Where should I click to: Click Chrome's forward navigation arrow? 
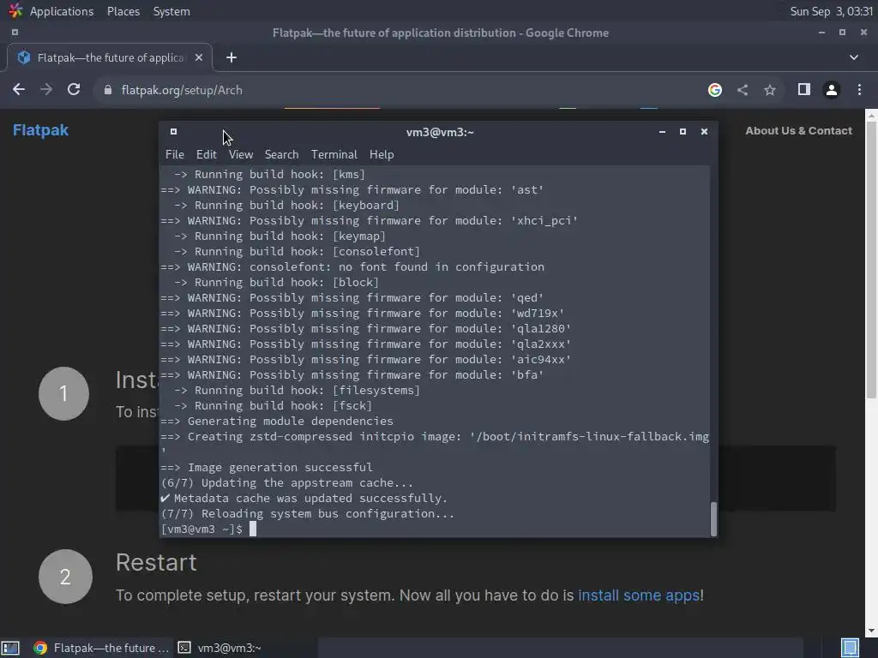(46, 89)
